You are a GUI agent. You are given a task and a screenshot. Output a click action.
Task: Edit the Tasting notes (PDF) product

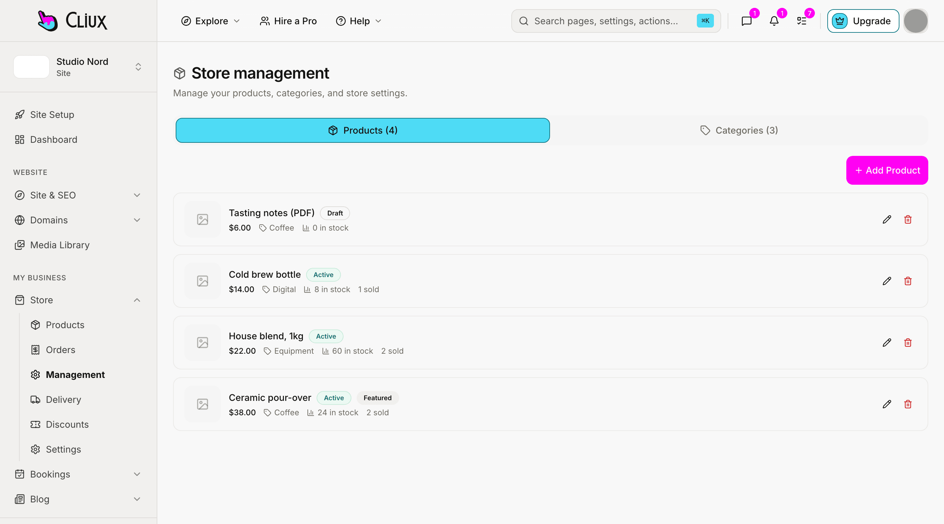[x=887, y=219]
